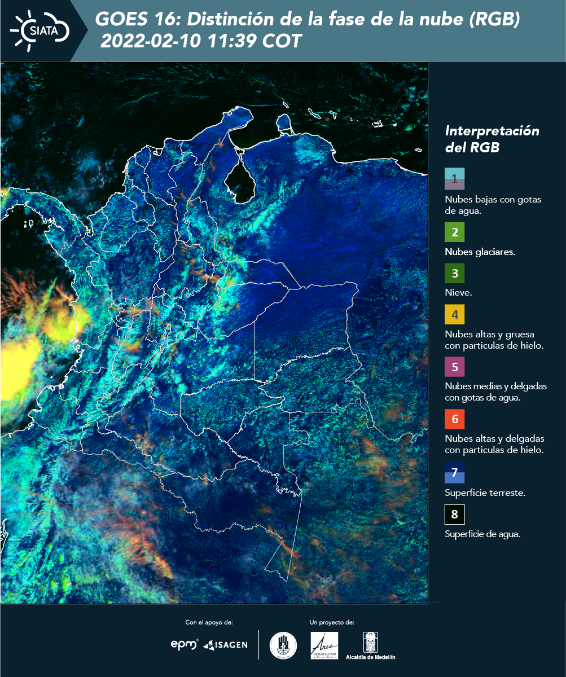
Task: Select blue legend swatch number 7
Action: 454,473
